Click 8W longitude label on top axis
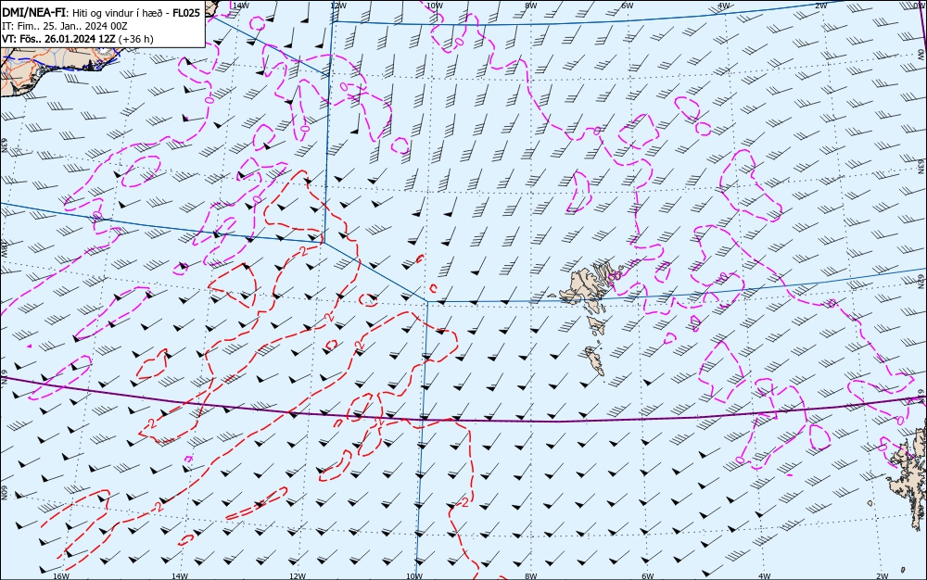Screen dimensions: 927x580 (x=531, y=5)
